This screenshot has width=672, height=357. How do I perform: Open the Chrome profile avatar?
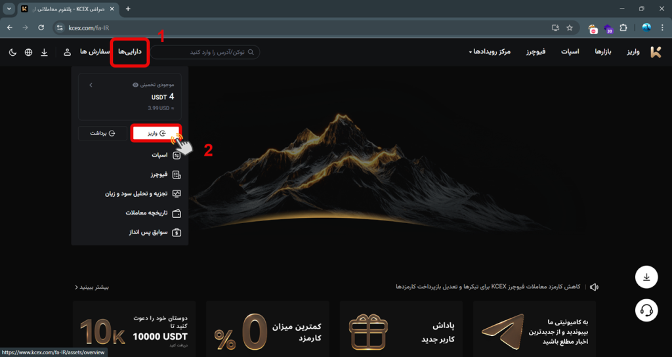click(646, 28)
